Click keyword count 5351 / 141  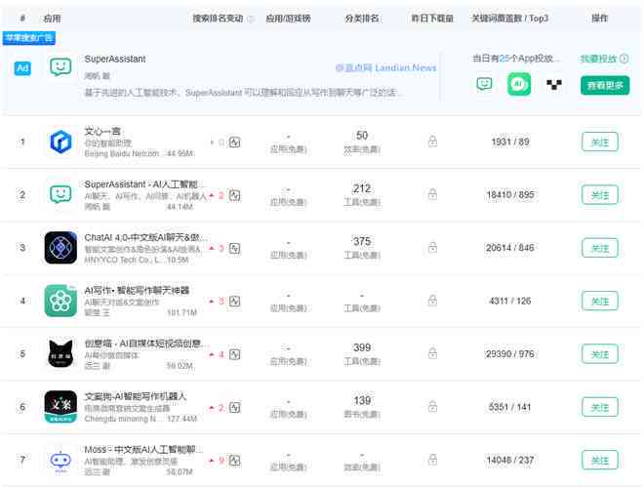(510, 407)
